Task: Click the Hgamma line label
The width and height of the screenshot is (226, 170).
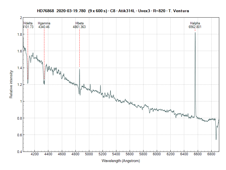Action: pyautogui.click(x=44, y=23)
